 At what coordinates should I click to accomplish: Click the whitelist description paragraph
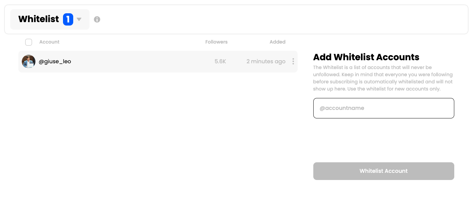click(383, 78)
